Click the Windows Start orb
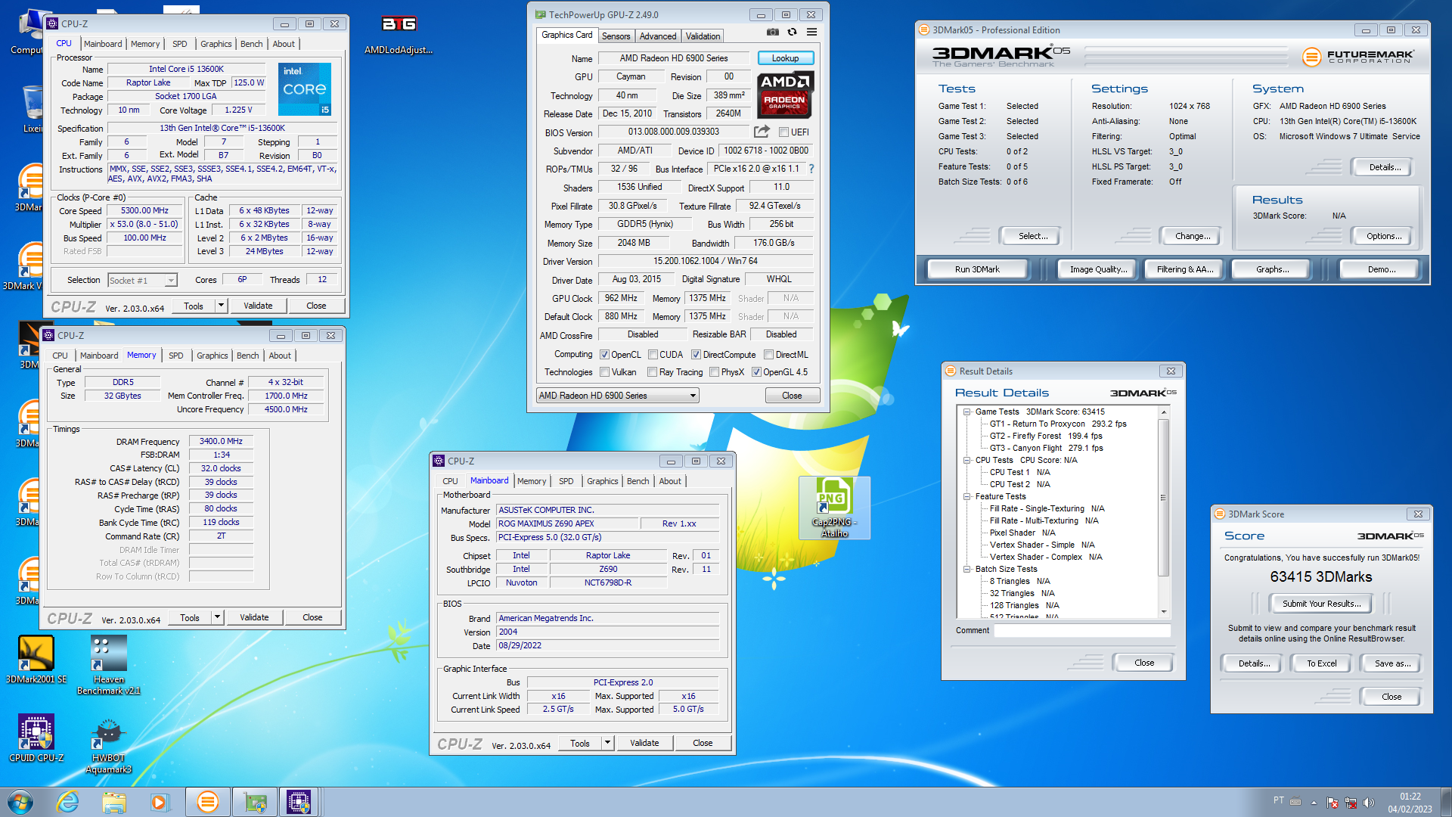1452x817 pixels. point(20,802)
